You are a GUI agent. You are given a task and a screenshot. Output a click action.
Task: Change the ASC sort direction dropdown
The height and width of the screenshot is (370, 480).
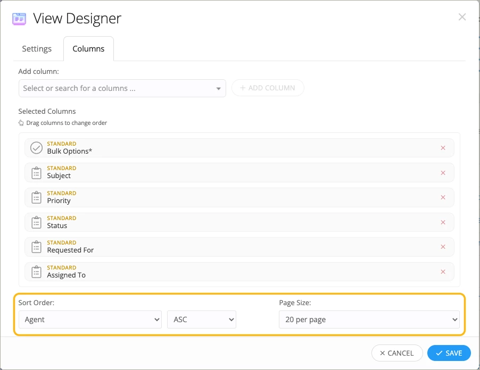pos(201,319)
